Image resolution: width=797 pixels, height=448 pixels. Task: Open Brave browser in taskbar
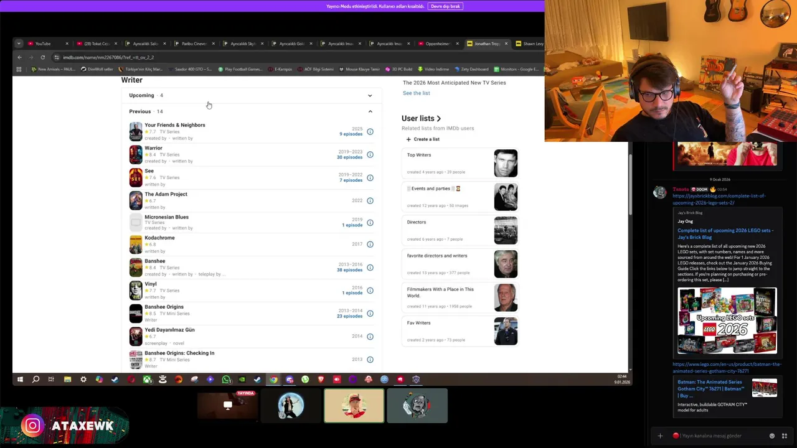click(x=321, y=380)
